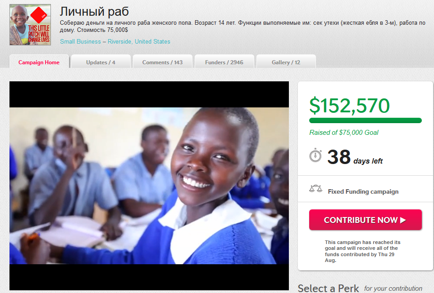Viewport: 434px width, 293px height.
Task: Click the campaign title heading at top
Action: coord(94,12)
